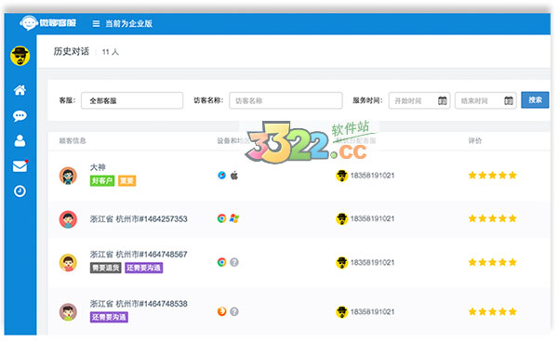Click the 开始时间 date field
The height and width of the screenshot is (341, 558).
(x=419, y=100)
